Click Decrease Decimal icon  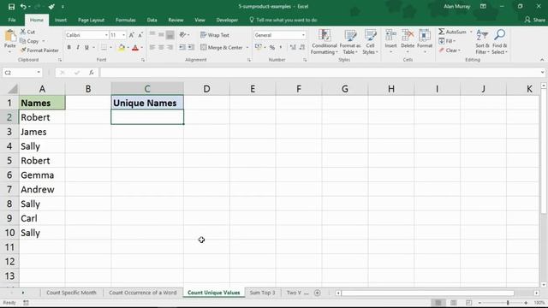[302, 48]
